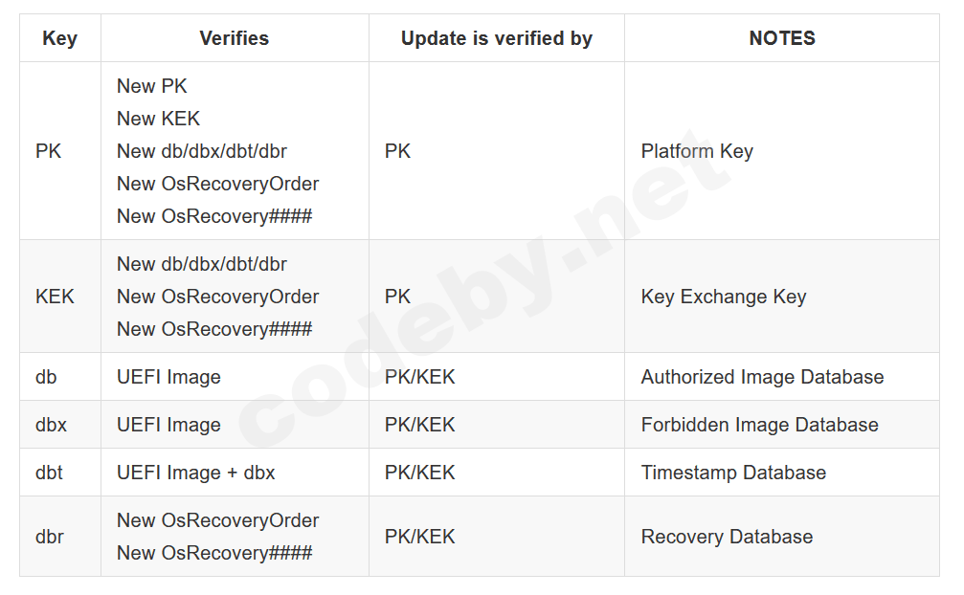The width and height of the screenshot is (964, 595).
Task: Click "PK" in the Key column
Action: point(48,151)
